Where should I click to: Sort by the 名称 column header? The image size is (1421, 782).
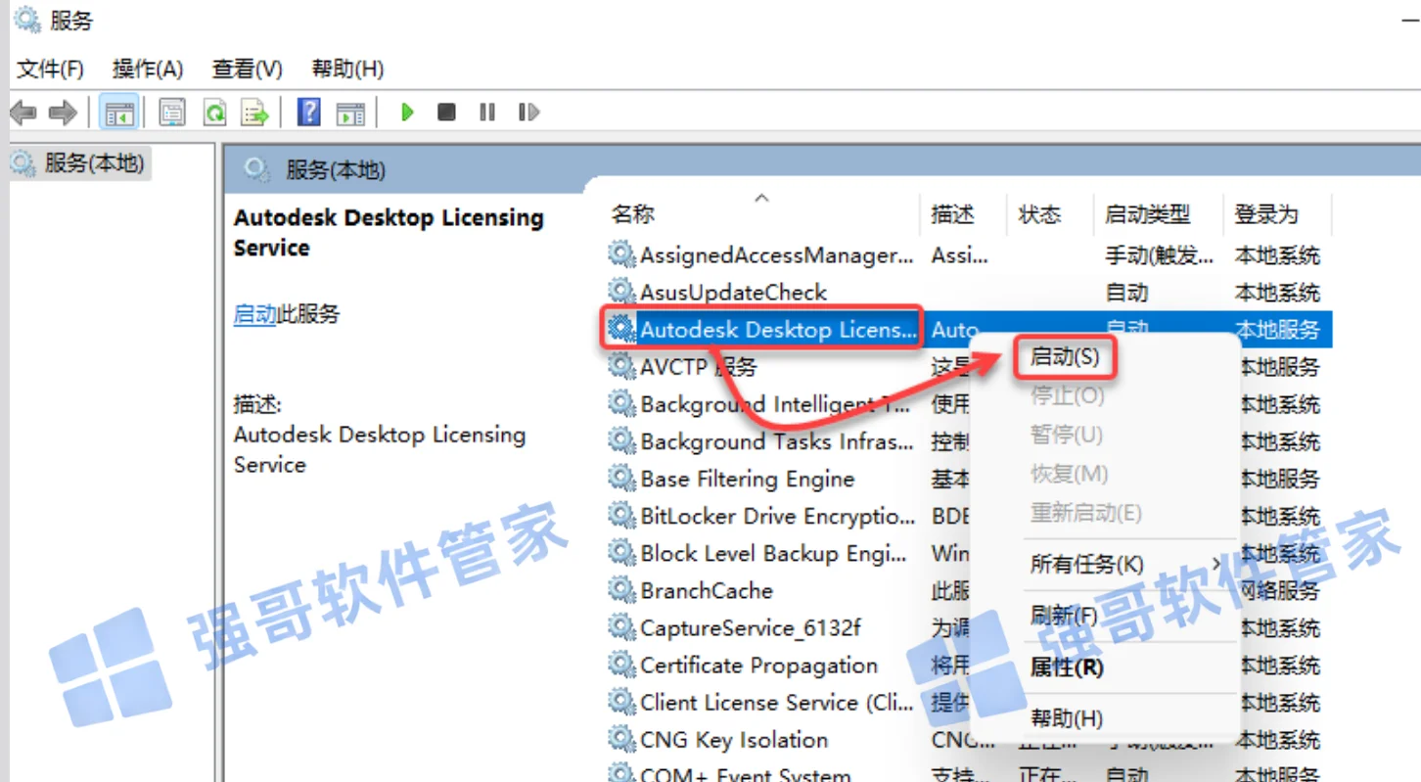click(633, 214)
